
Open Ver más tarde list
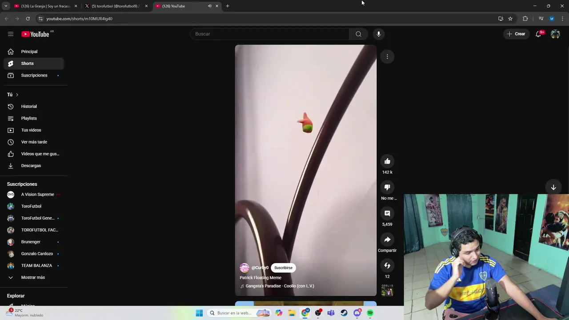[x=34, y=142]
